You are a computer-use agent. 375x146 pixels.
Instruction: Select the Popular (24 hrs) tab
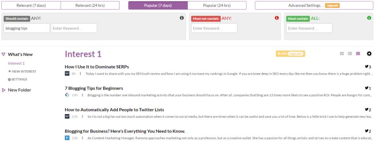(217, 5)
